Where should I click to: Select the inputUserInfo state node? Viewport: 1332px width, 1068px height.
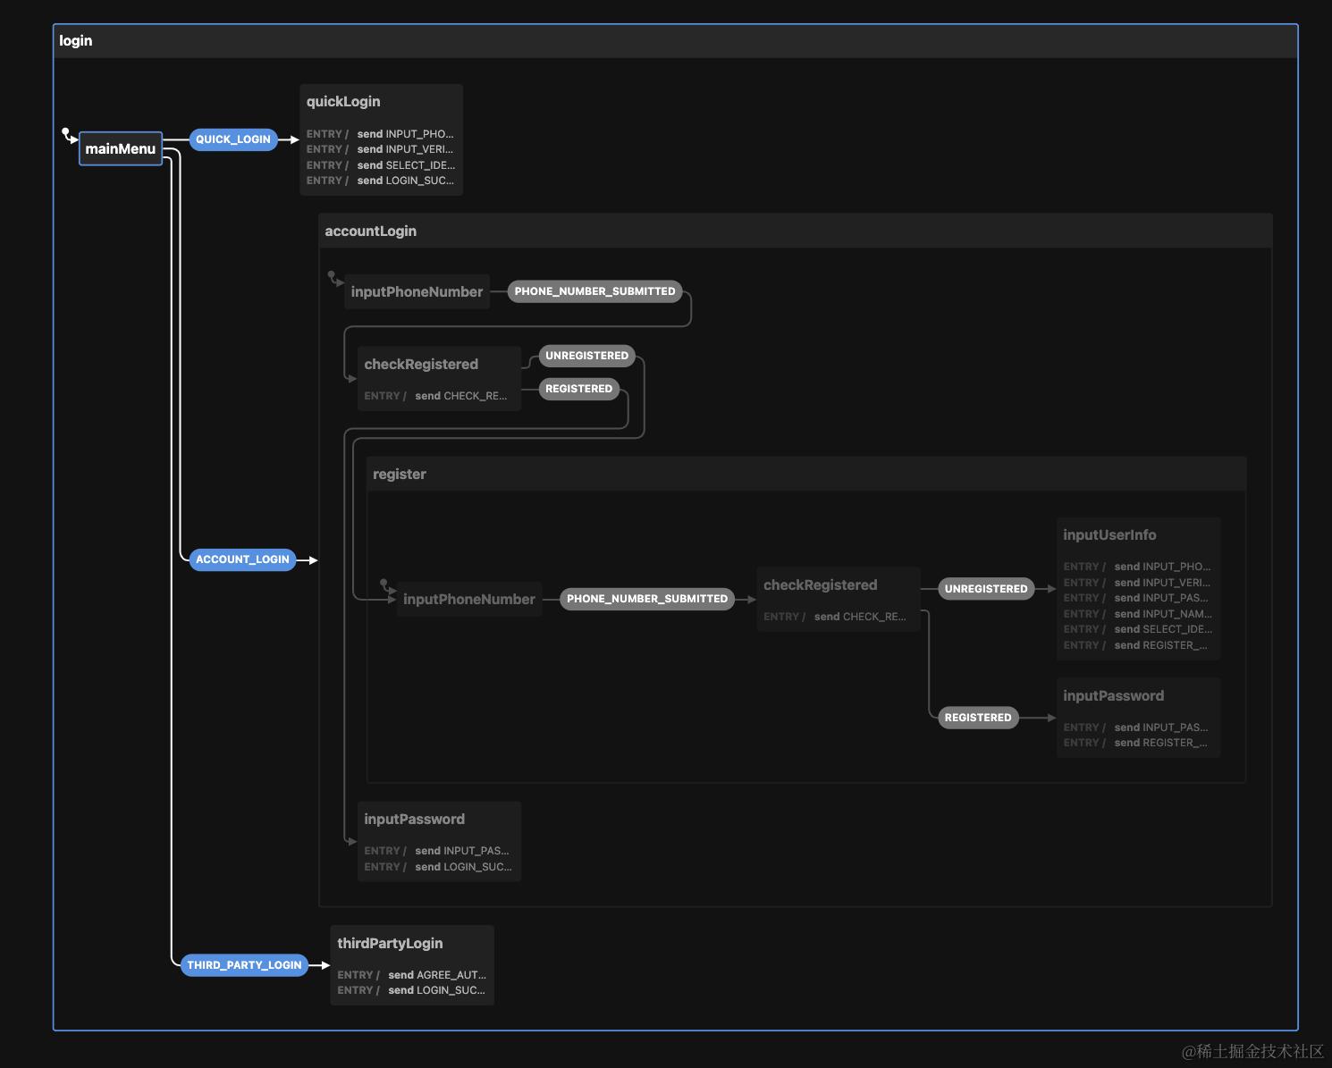tap(1138, 589)
